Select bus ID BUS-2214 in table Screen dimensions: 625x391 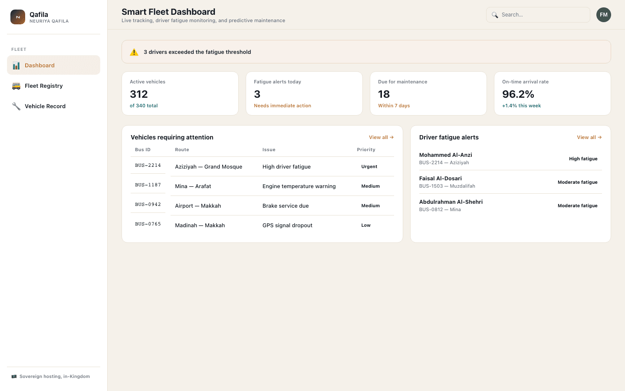148,166
